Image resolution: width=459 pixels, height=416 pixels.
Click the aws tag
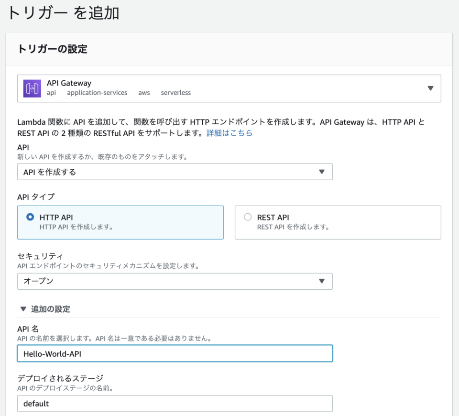pos(144,93)
